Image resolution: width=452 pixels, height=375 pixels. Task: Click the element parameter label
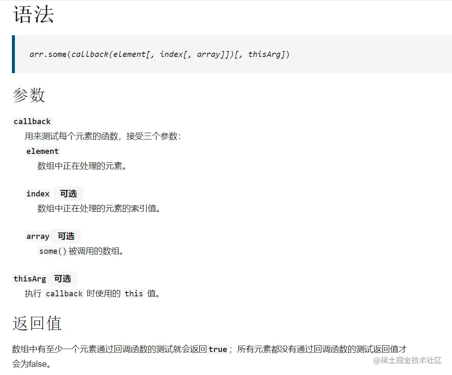pyautogui.click(x=43, y=151)
